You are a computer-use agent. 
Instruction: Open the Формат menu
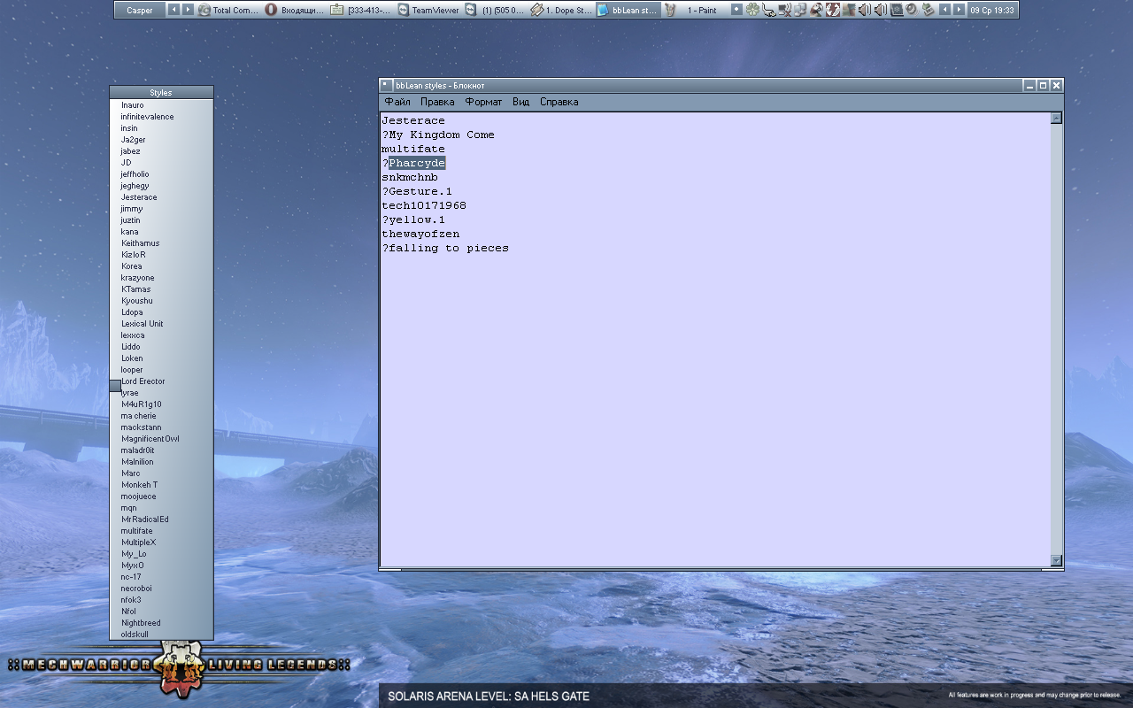[x=483, y=102]
